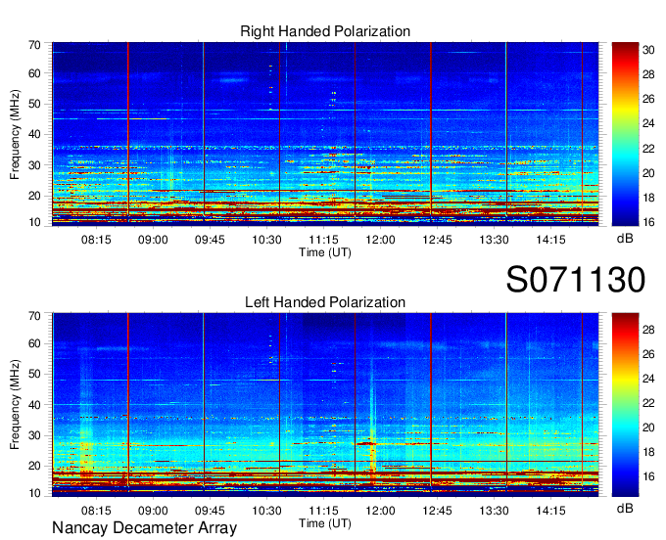Click the 16 dB value on Left Handed colorbar
This screenshot has width=666, height=540.
point(648,476)
